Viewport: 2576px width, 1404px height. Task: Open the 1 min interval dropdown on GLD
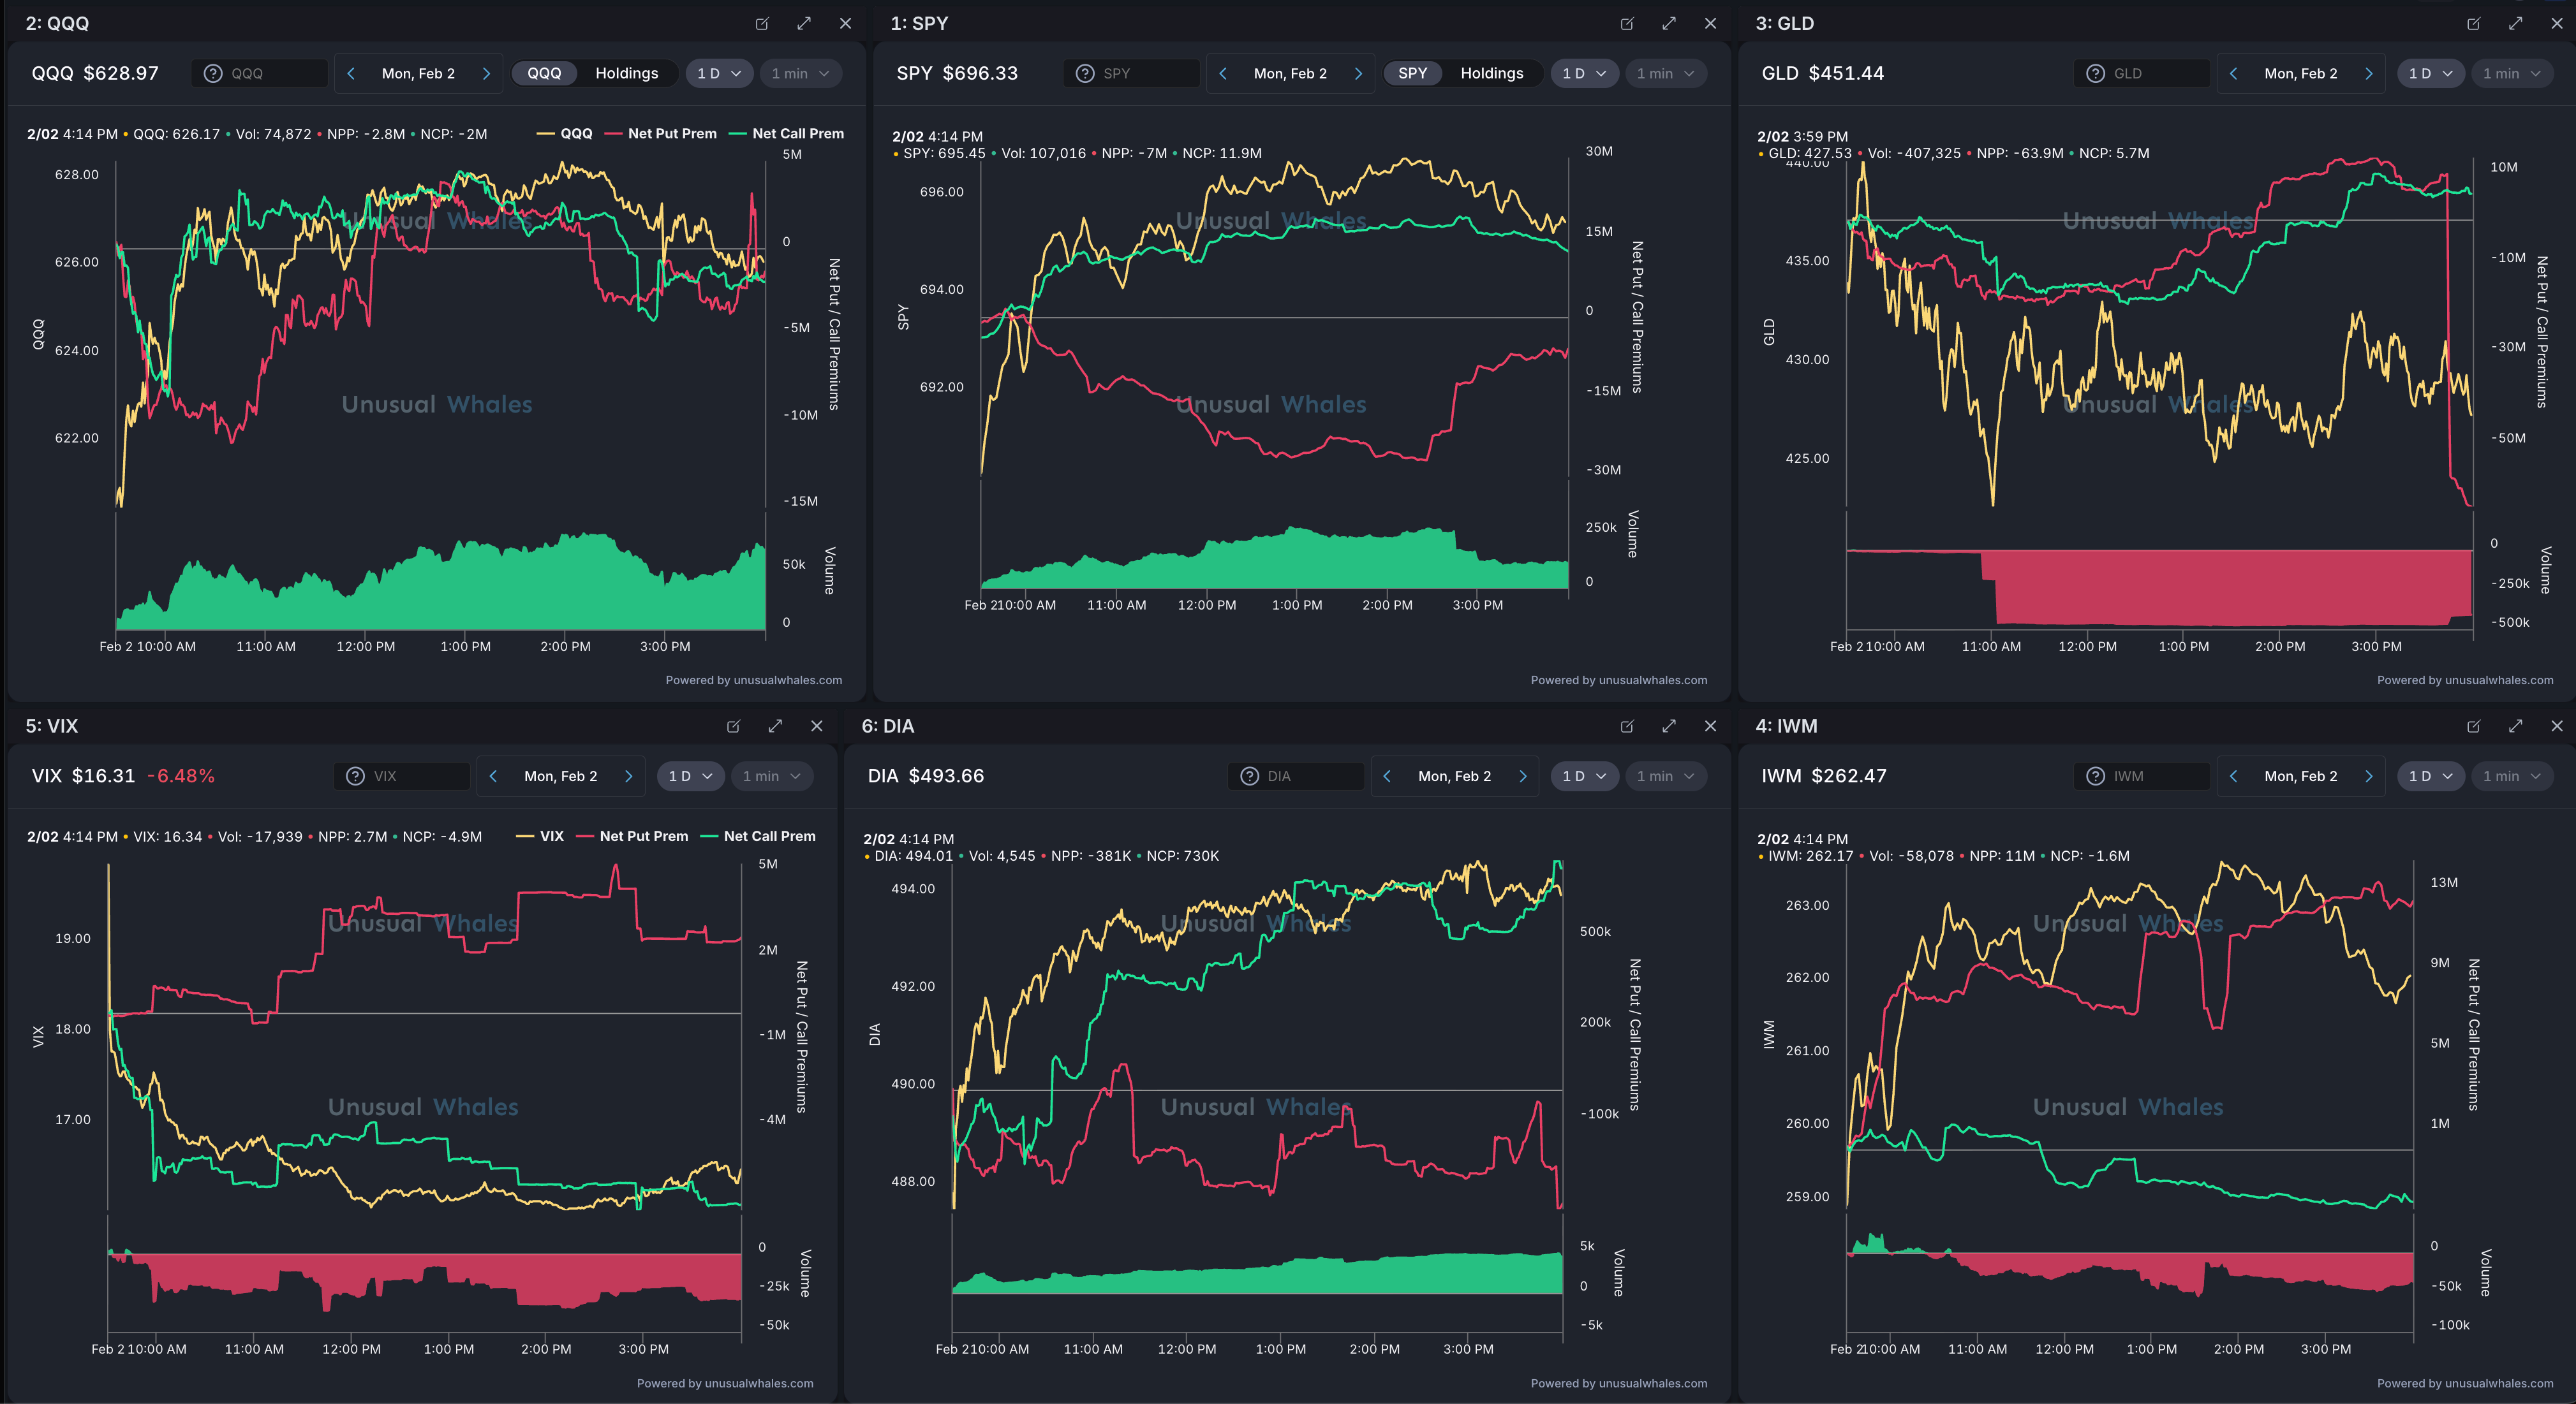click(x=2511, y=73)
